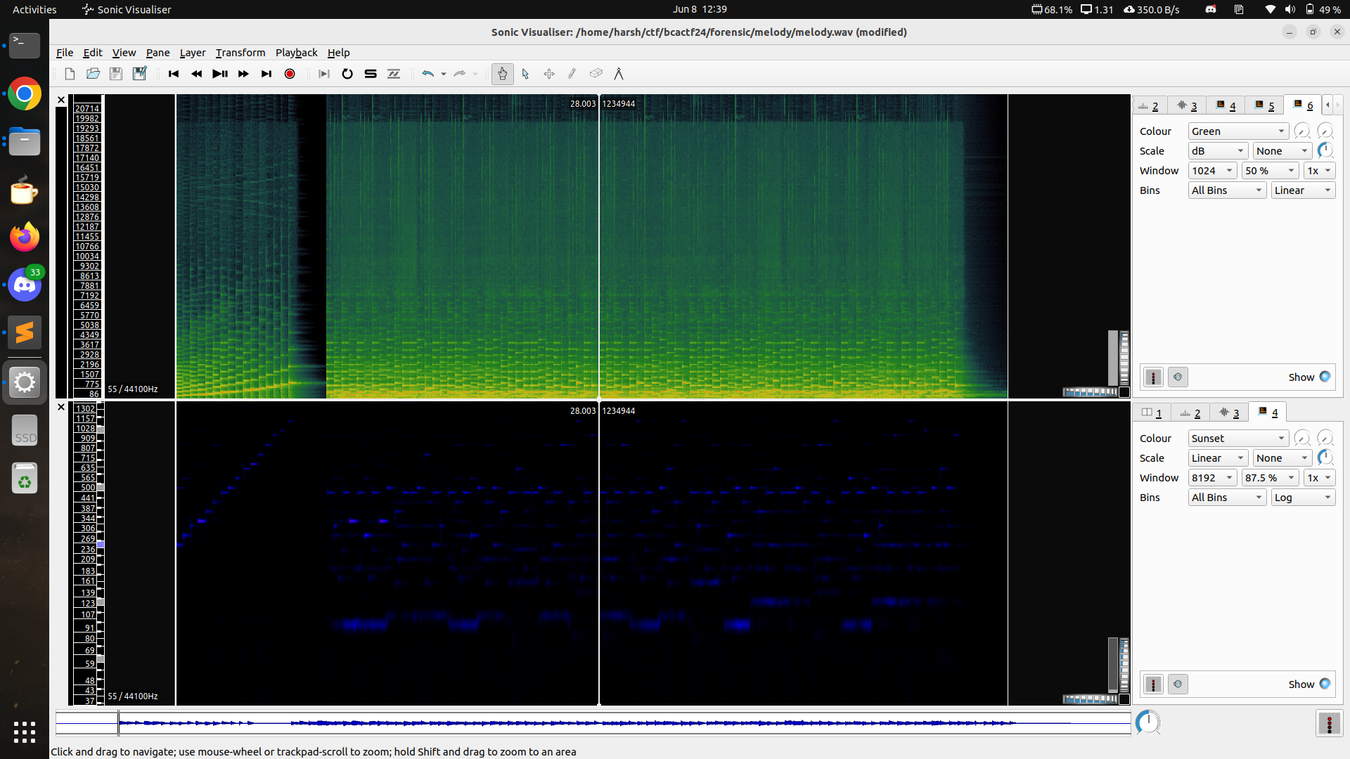Click the layer settings icon bottom pane
Screen dimensions: 1350x759
pyautogui.click(x=1153, y=684)
